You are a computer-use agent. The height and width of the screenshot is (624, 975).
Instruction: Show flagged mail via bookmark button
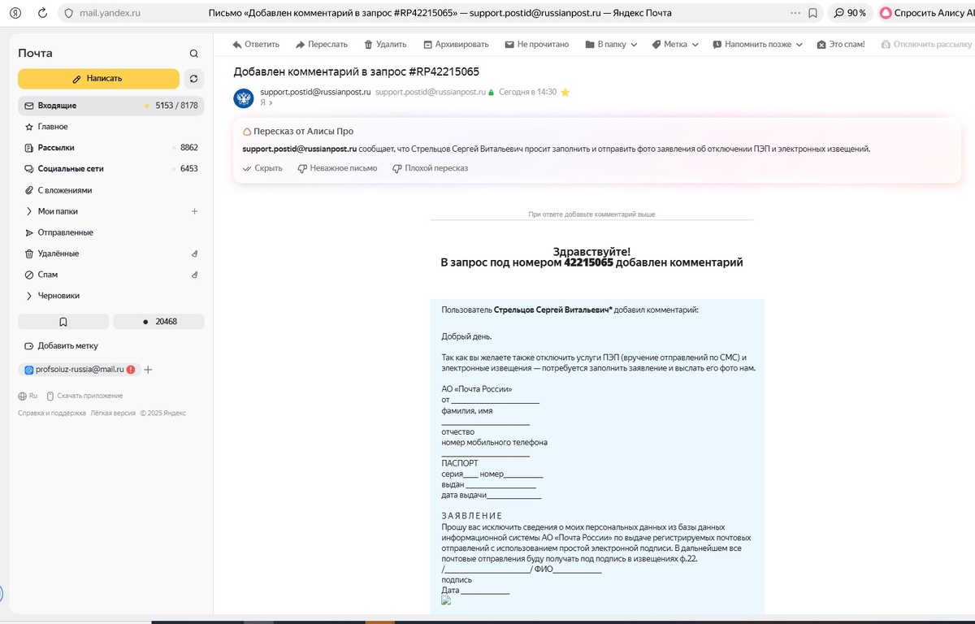pyautogui.click(x=63, y=322)
